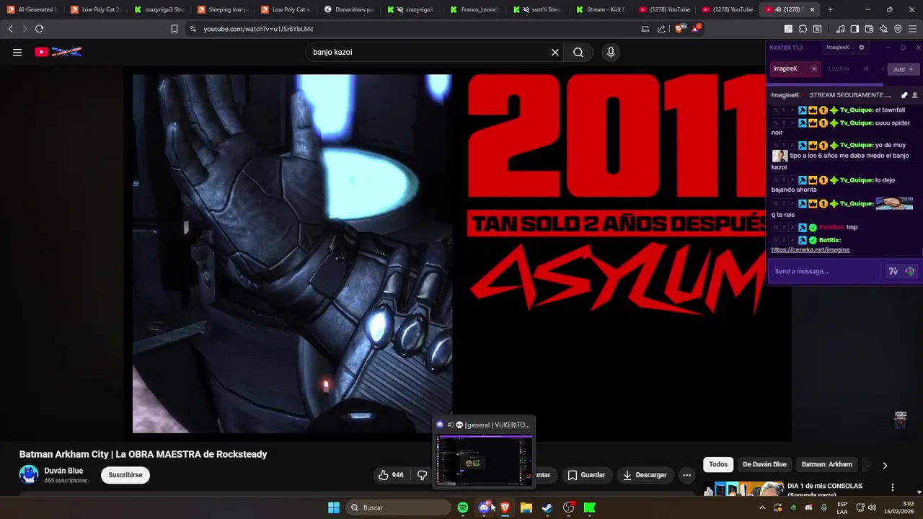Open Kick emote picker
Viewport: 923px width, 519px height.
tap(909, 271)
